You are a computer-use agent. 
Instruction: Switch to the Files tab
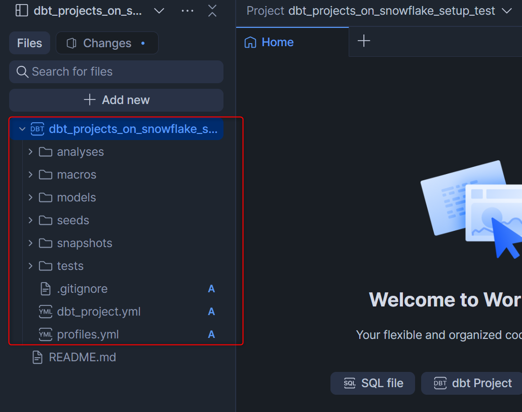pos(29,43)
